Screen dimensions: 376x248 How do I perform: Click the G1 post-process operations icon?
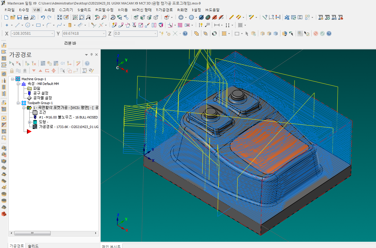63,63
